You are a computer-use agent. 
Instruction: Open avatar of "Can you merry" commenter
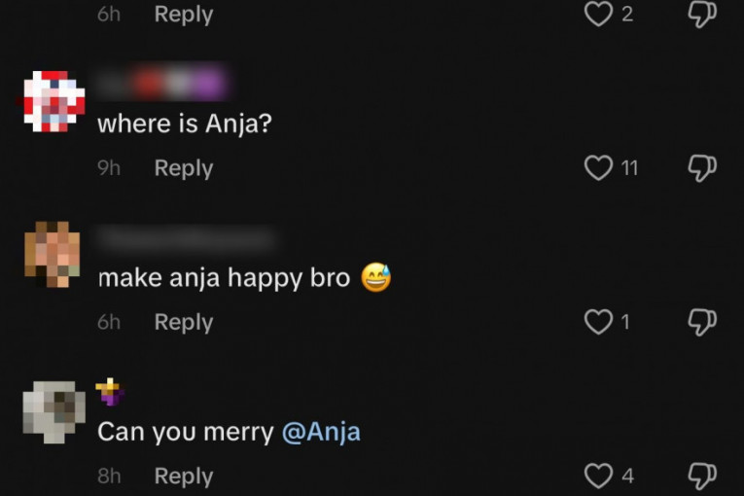[x=53, y=409]
